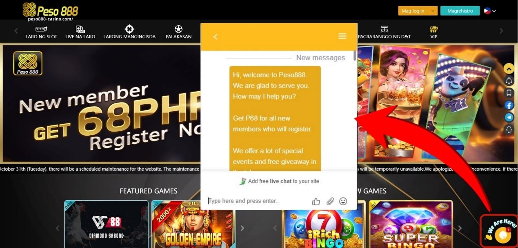Open the chat hamburger menu
Viewport: 518px width, 248px height.
[342, 36]
